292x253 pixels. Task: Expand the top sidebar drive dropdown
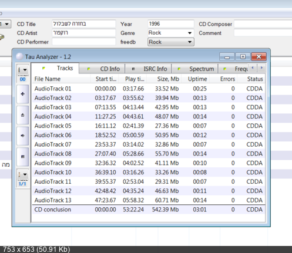tap(22, 70)
